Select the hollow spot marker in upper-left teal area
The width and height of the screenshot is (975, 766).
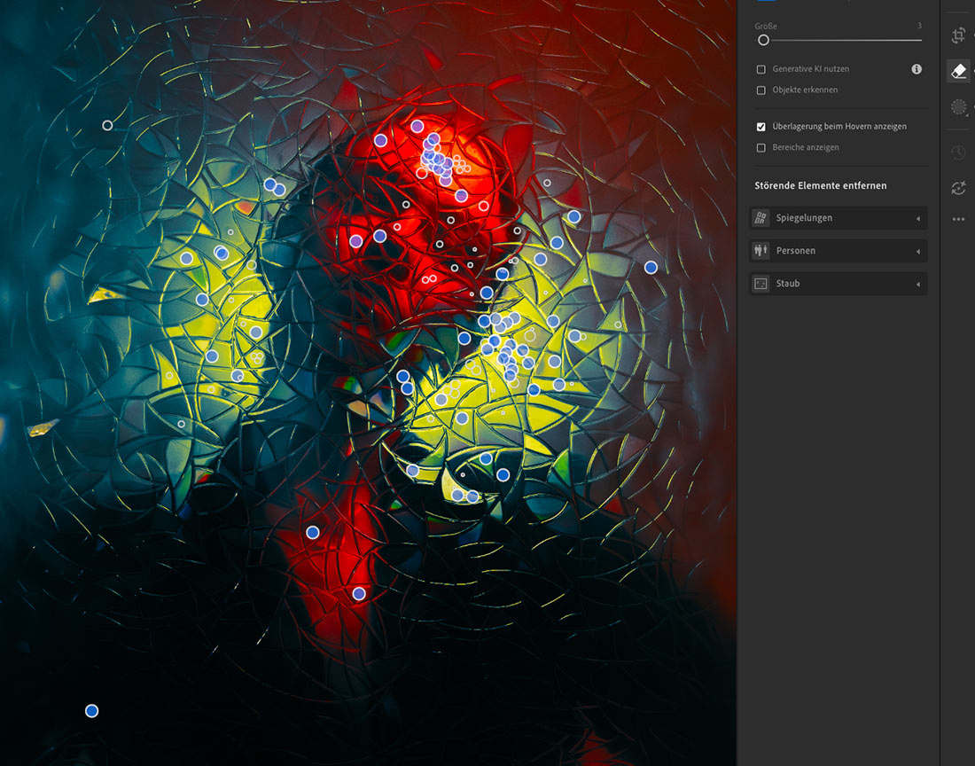(x=107, y=126)
